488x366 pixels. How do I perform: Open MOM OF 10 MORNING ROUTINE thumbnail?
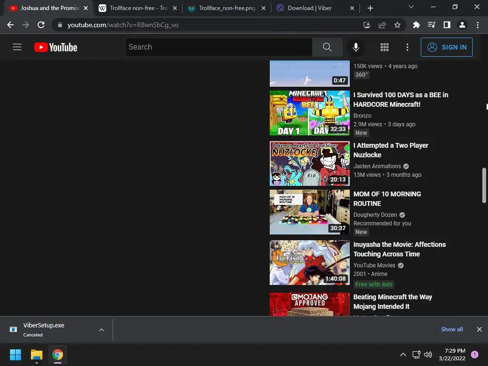tap(310, 212)
